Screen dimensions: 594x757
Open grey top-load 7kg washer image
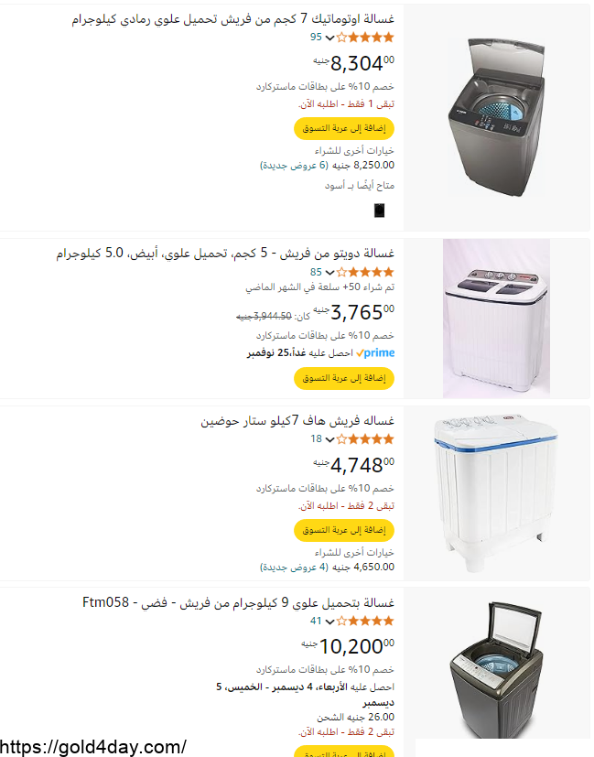[x=497, y=117]
